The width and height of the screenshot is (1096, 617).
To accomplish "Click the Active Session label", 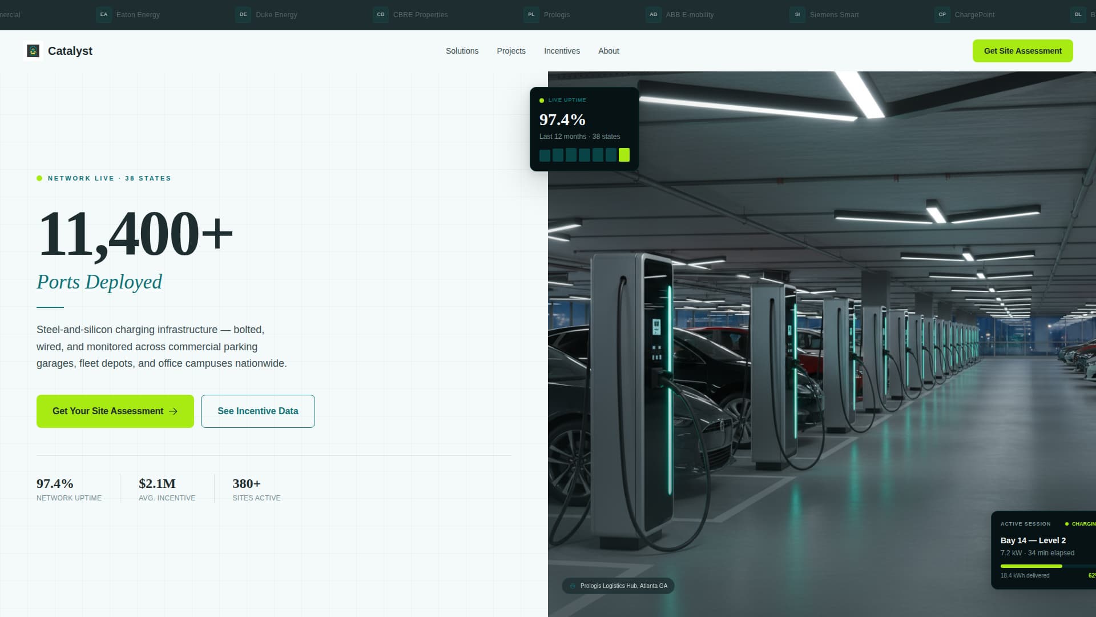I will (1025, 524).
